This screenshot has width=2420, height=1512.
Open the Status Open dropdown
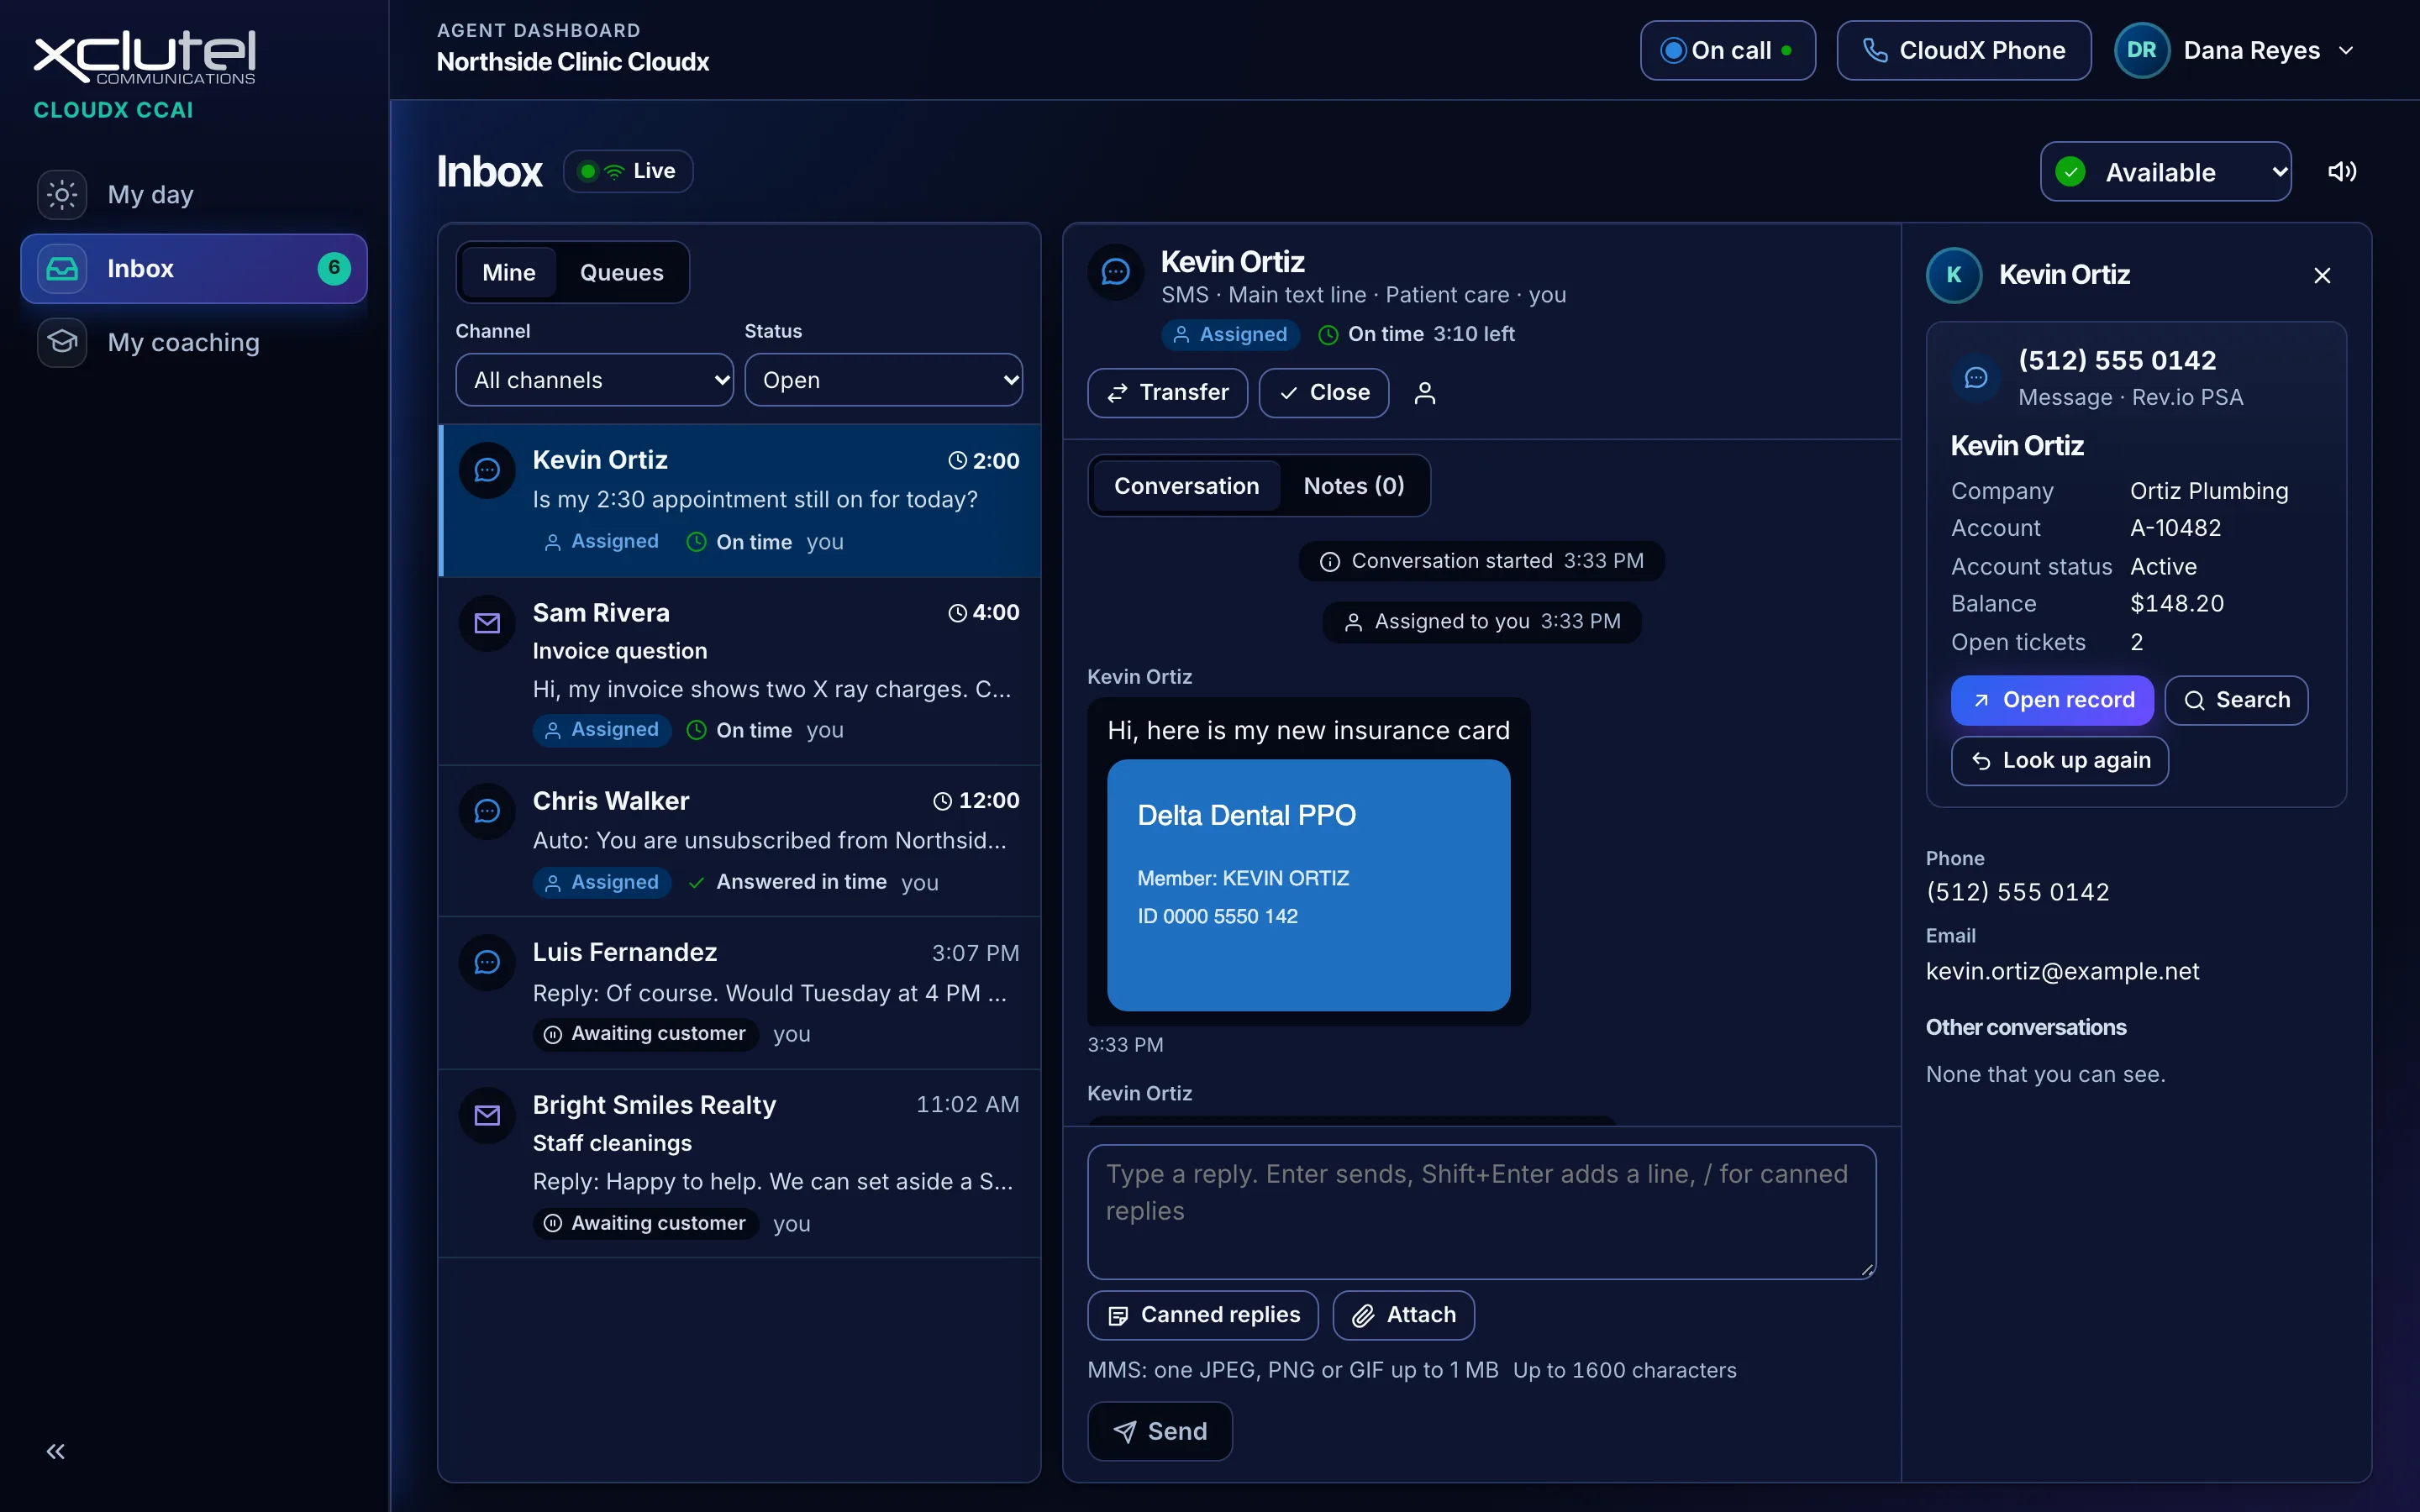pos(883,380)
